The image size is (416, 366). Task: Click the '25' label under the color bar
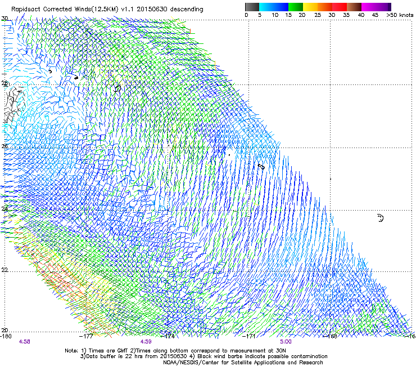pyautogui.click(x=318, y=15)
